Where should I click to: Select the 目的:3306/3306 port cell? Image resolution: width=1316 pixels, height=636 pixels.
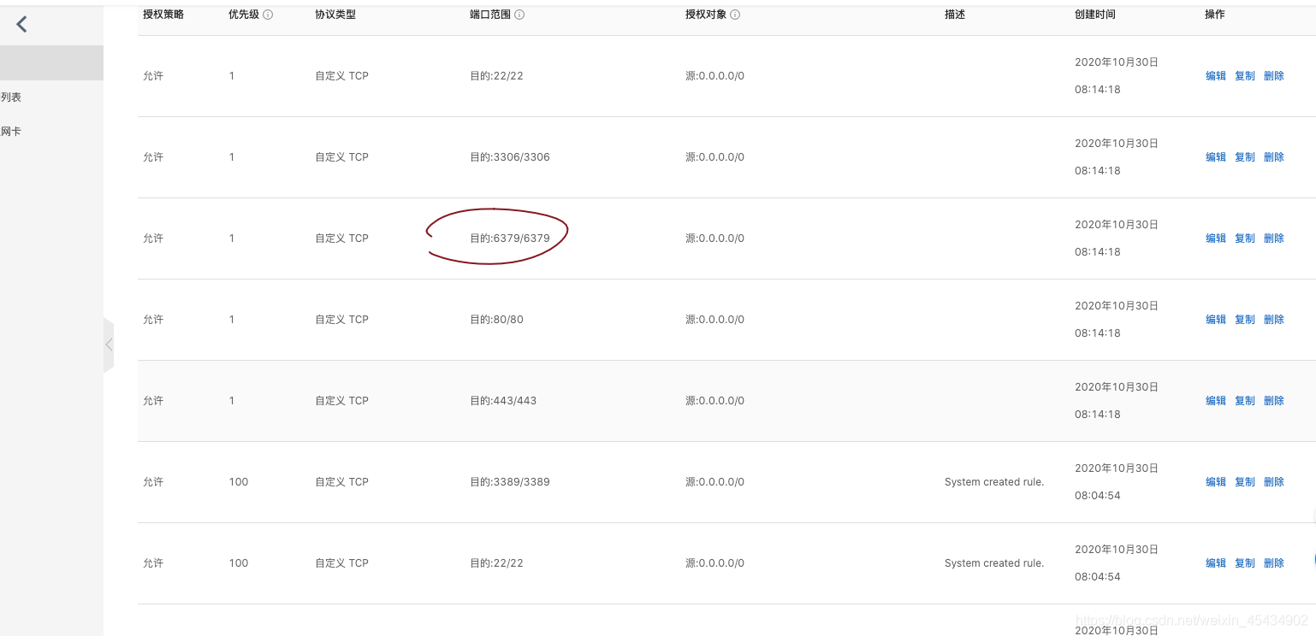pos(510,157)
